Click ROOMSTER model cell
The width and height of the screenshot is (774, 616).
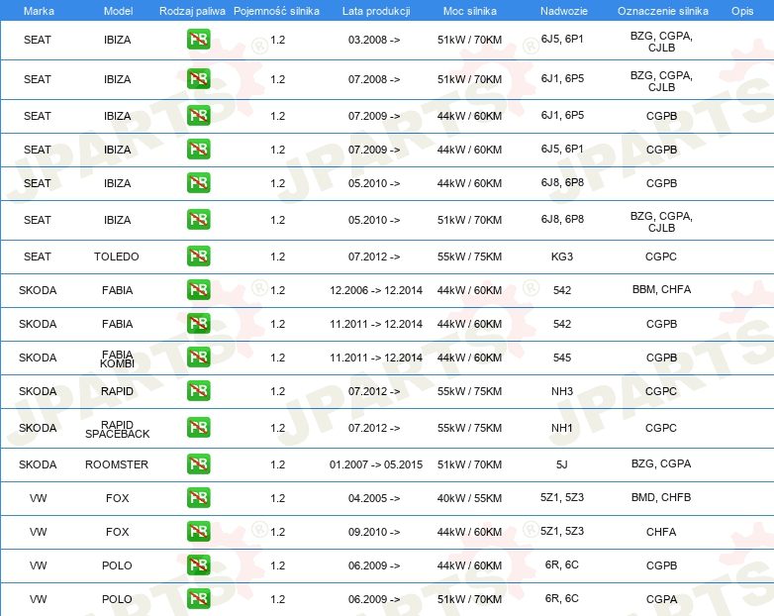[117, 464]
